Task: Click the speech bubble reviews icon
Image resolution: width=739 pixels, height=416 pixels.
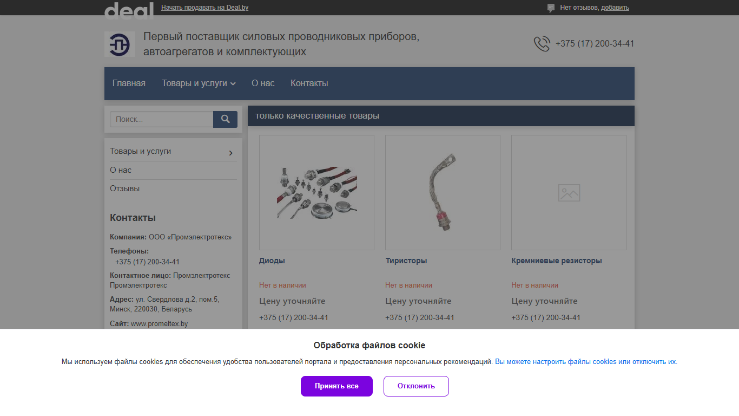Action: point(551,8)
